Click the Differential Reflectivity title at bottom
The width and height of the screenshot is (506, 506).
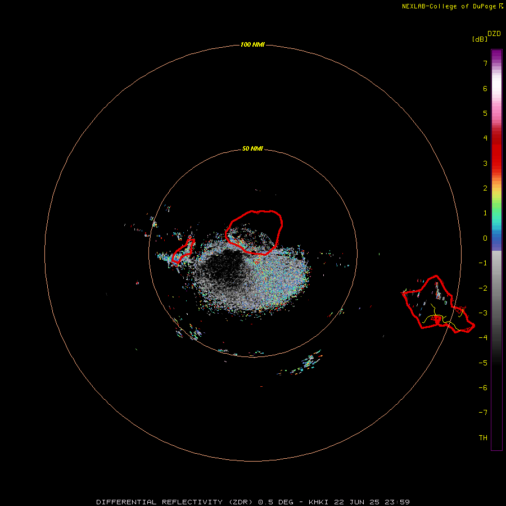click(253, 502)
